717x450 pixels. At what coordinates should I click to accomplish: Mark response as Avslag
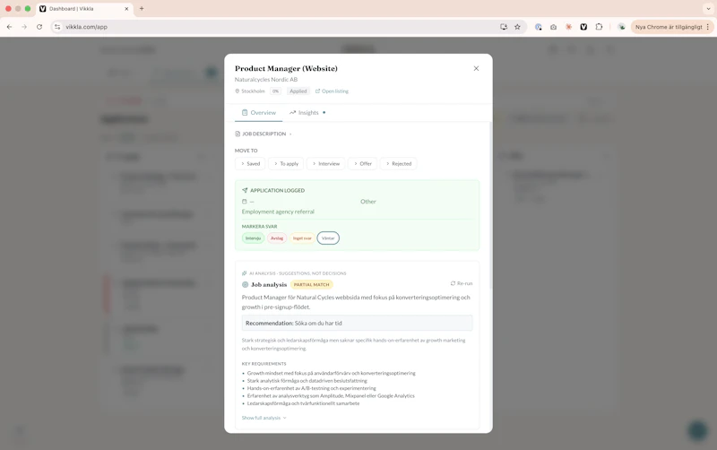pos(277,238)
